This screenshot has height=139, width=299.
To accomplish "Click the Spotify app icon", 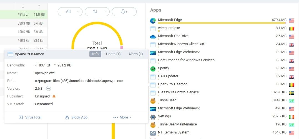I will (x=153, y=69).
